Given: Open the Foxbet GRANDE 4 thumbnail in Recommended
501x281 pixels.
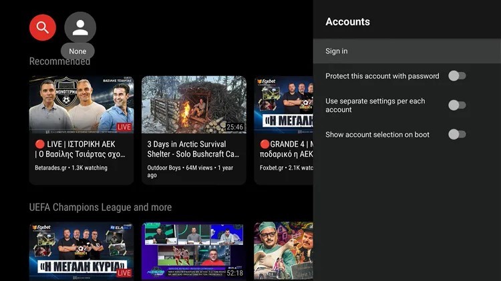Looking at the screenshot, I should click(x=283, y=105).
